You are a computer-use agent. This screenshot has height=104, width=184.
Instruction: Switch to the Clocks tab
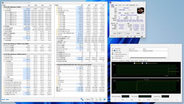(x=136, y=61)
